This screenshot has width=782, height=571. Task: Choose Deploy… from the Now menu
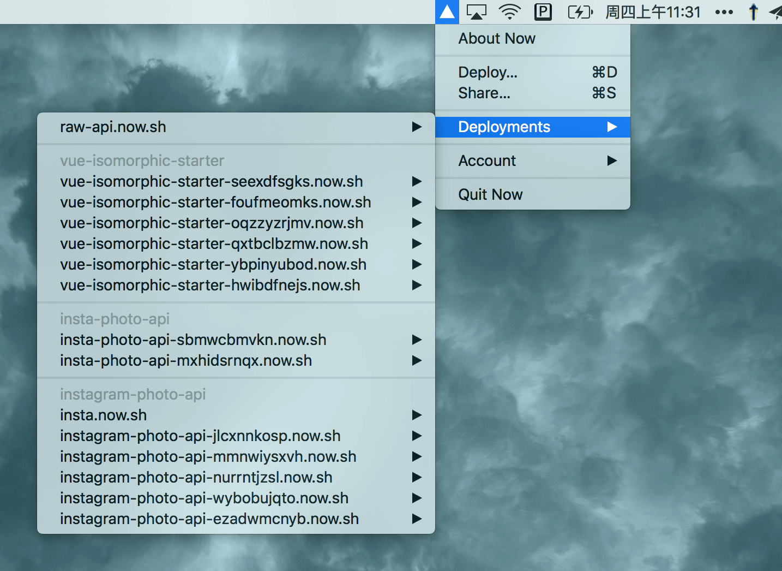[x=533, y=73]
